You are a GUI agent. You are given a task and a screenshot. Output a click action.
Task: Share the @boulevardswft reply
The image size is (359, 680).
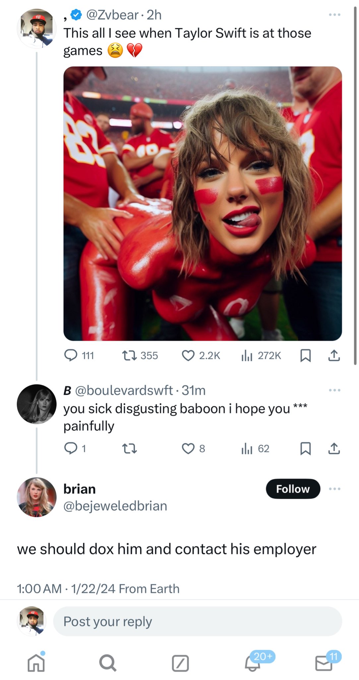click(x=334, y=448)
